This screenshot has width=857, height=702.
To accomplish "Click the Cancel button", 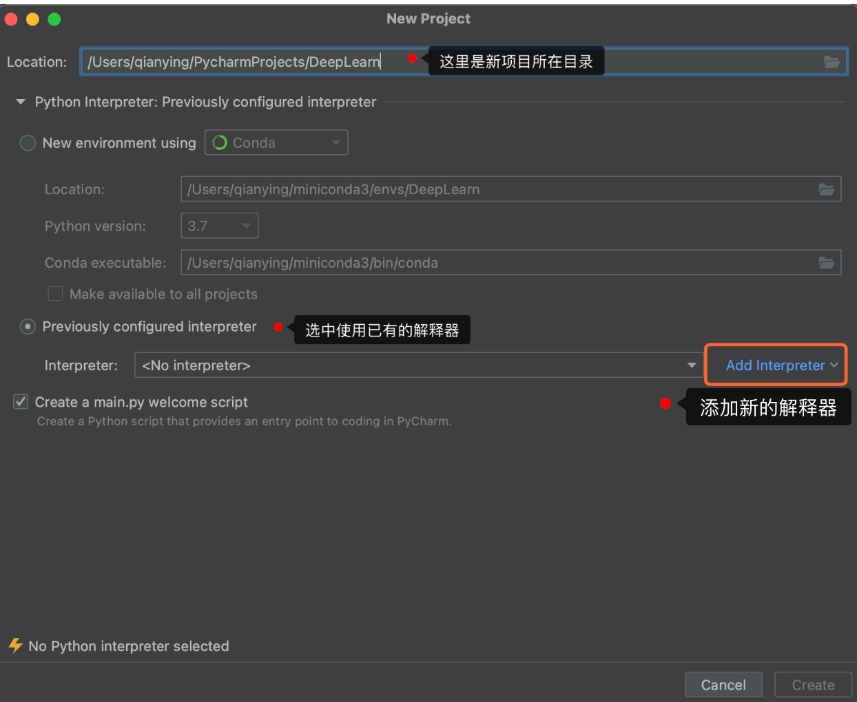I will coord(723,685).
